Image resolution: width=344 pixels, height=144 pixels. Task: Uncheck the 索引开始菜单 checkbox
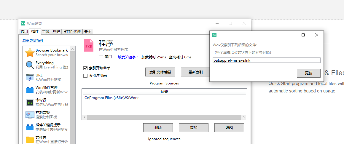85,68
